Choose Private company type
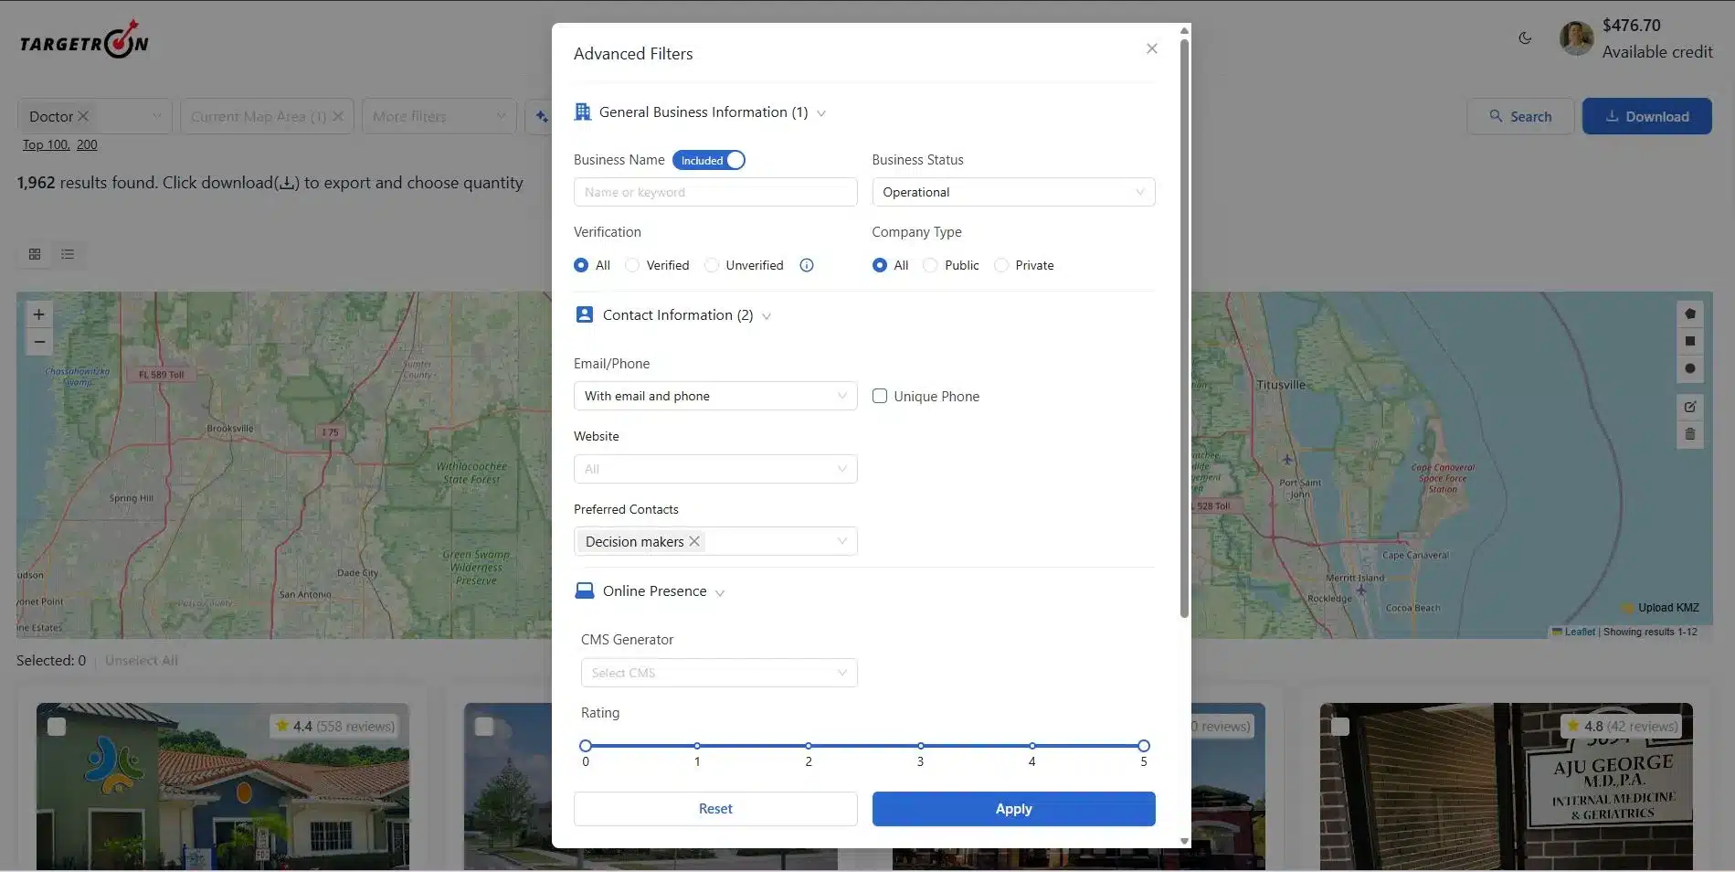Image resolution: width=1735 pixels, height=872 pixels. point(1001,265)
